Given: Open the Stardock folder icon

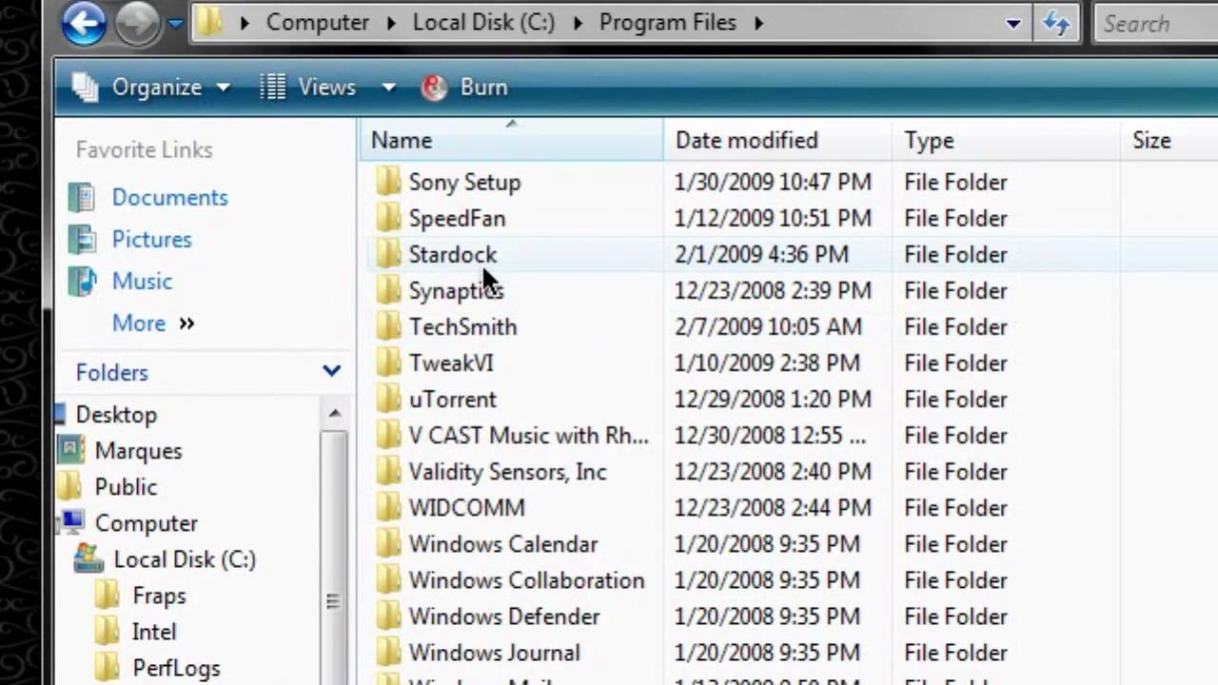Looking at the screenshot, I should click(386, 254).
